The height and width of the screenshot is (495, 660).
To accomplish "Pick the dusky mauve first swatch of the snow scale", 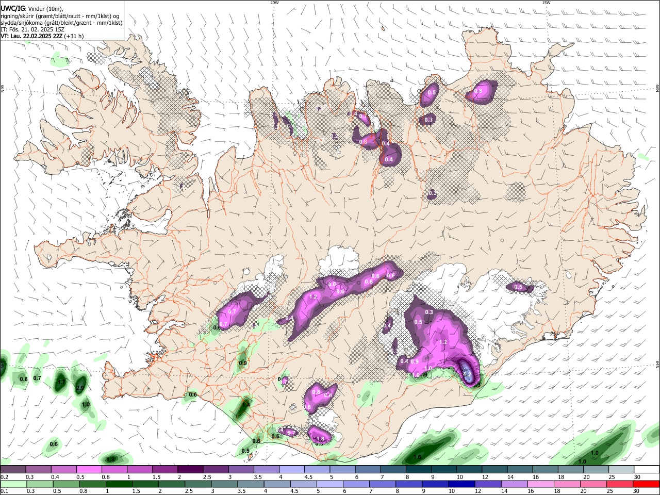I will [13, 470].
